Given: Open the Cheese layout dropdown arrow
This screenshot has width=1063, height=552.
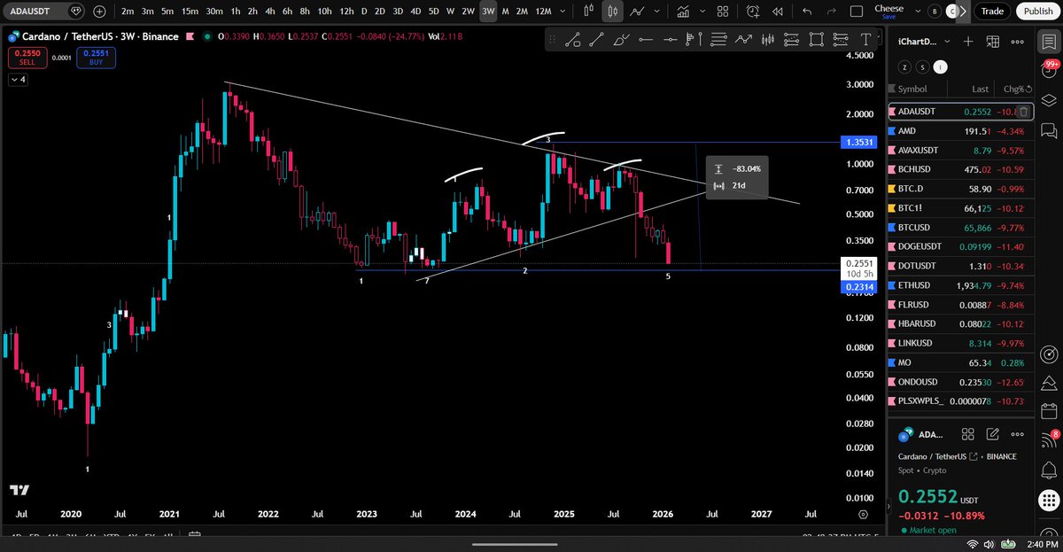Looking at the screenshot, I should coord(918,12).
